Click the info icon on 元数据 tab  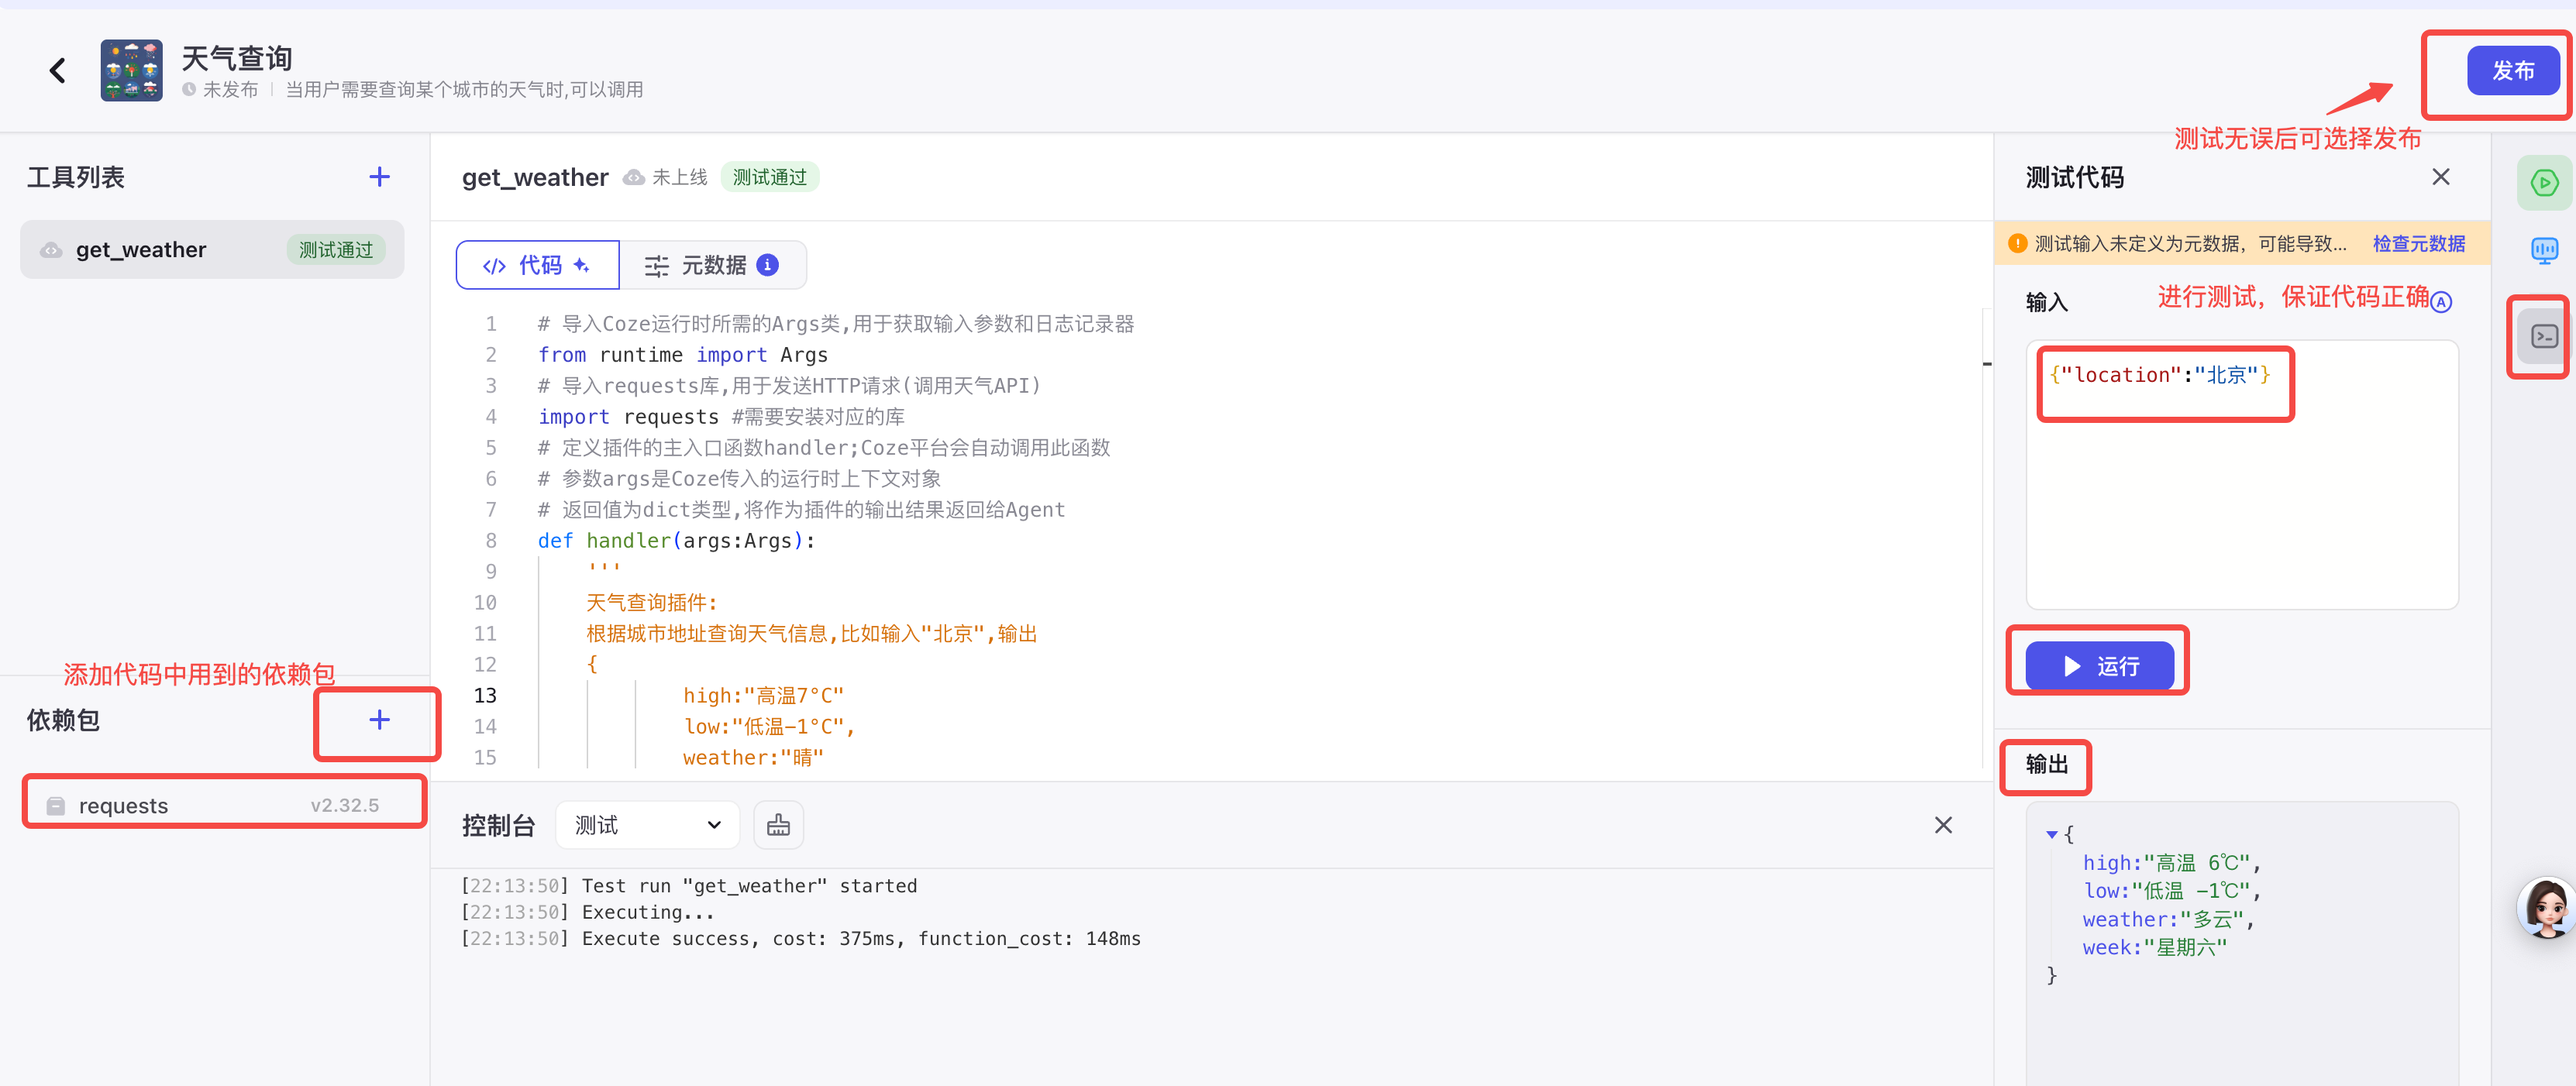pyautogui.click(x=768, y=265)
